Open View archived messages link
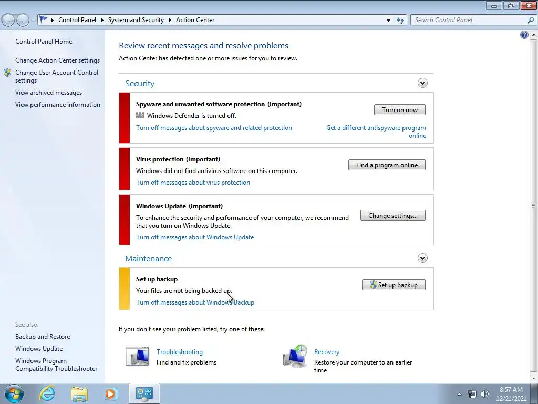The height and width of the screenshot is (404, 538). 48,93
